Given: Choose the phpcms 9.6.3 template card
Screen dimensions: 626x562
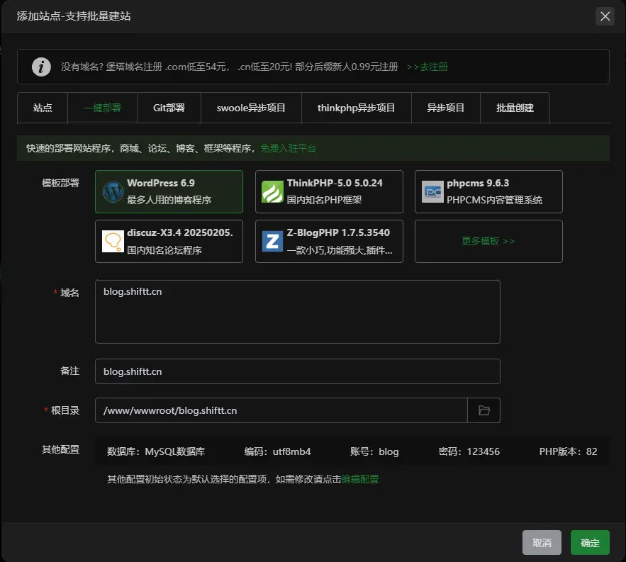Looking at the screenshot, I should (488, 191).
